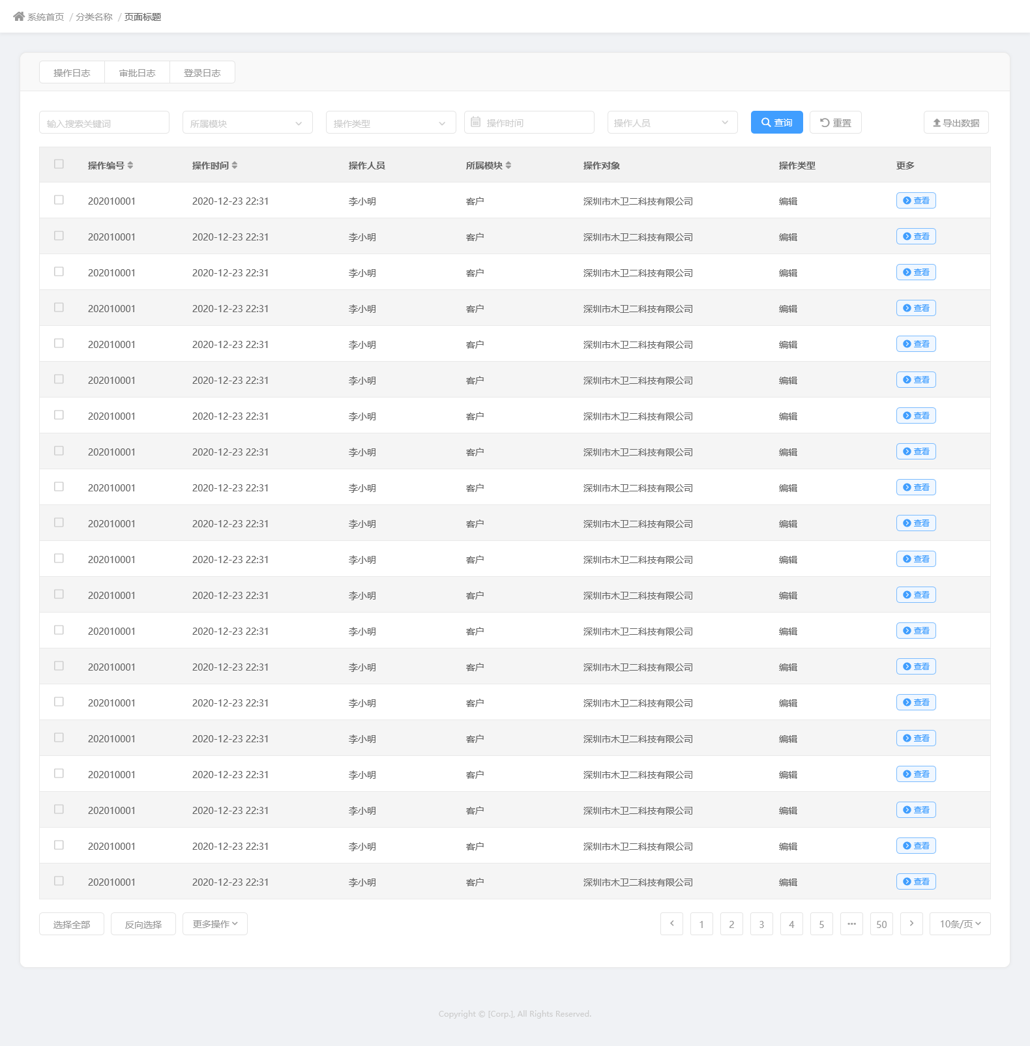Screen dimensions: 1030x1046
Task: Click 更多 column header
Action: (905, 166)
